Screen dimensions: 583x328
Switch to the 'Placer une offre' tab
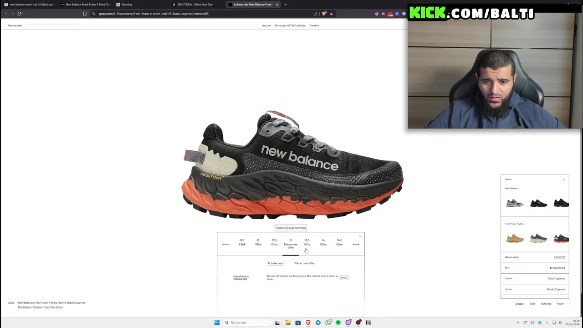tap(304, 263)
